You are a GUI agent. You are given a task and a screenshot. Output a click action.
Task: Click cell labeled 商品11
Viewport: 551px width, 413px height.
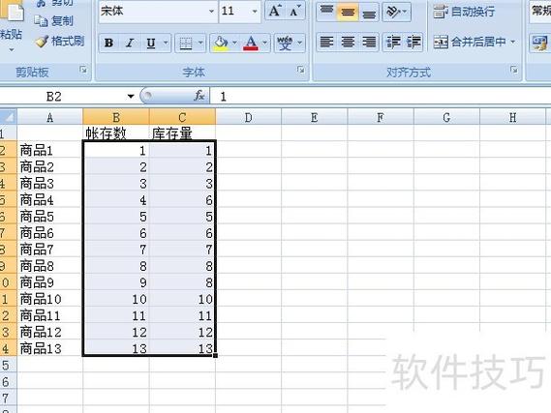50,315
